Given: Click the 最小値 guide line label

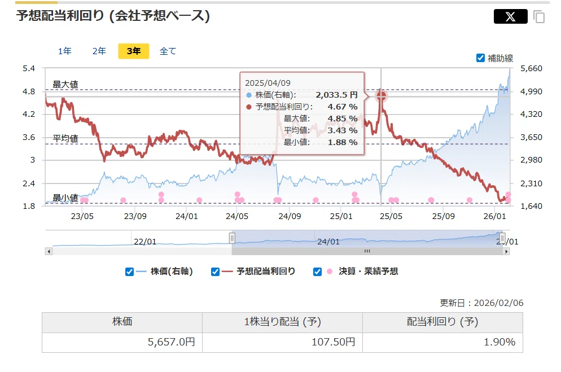Looking at the screenshot, I should [x=65, y=198].
